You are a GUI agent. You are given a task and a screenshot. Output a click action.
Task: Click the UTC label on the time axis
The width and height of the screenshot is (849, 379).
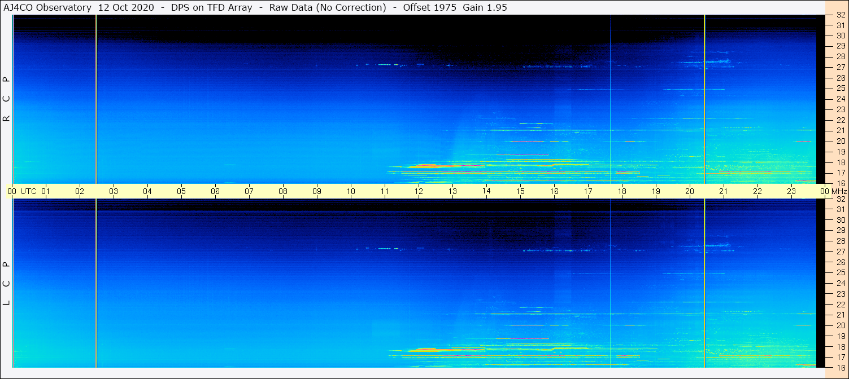click(28, 191)
